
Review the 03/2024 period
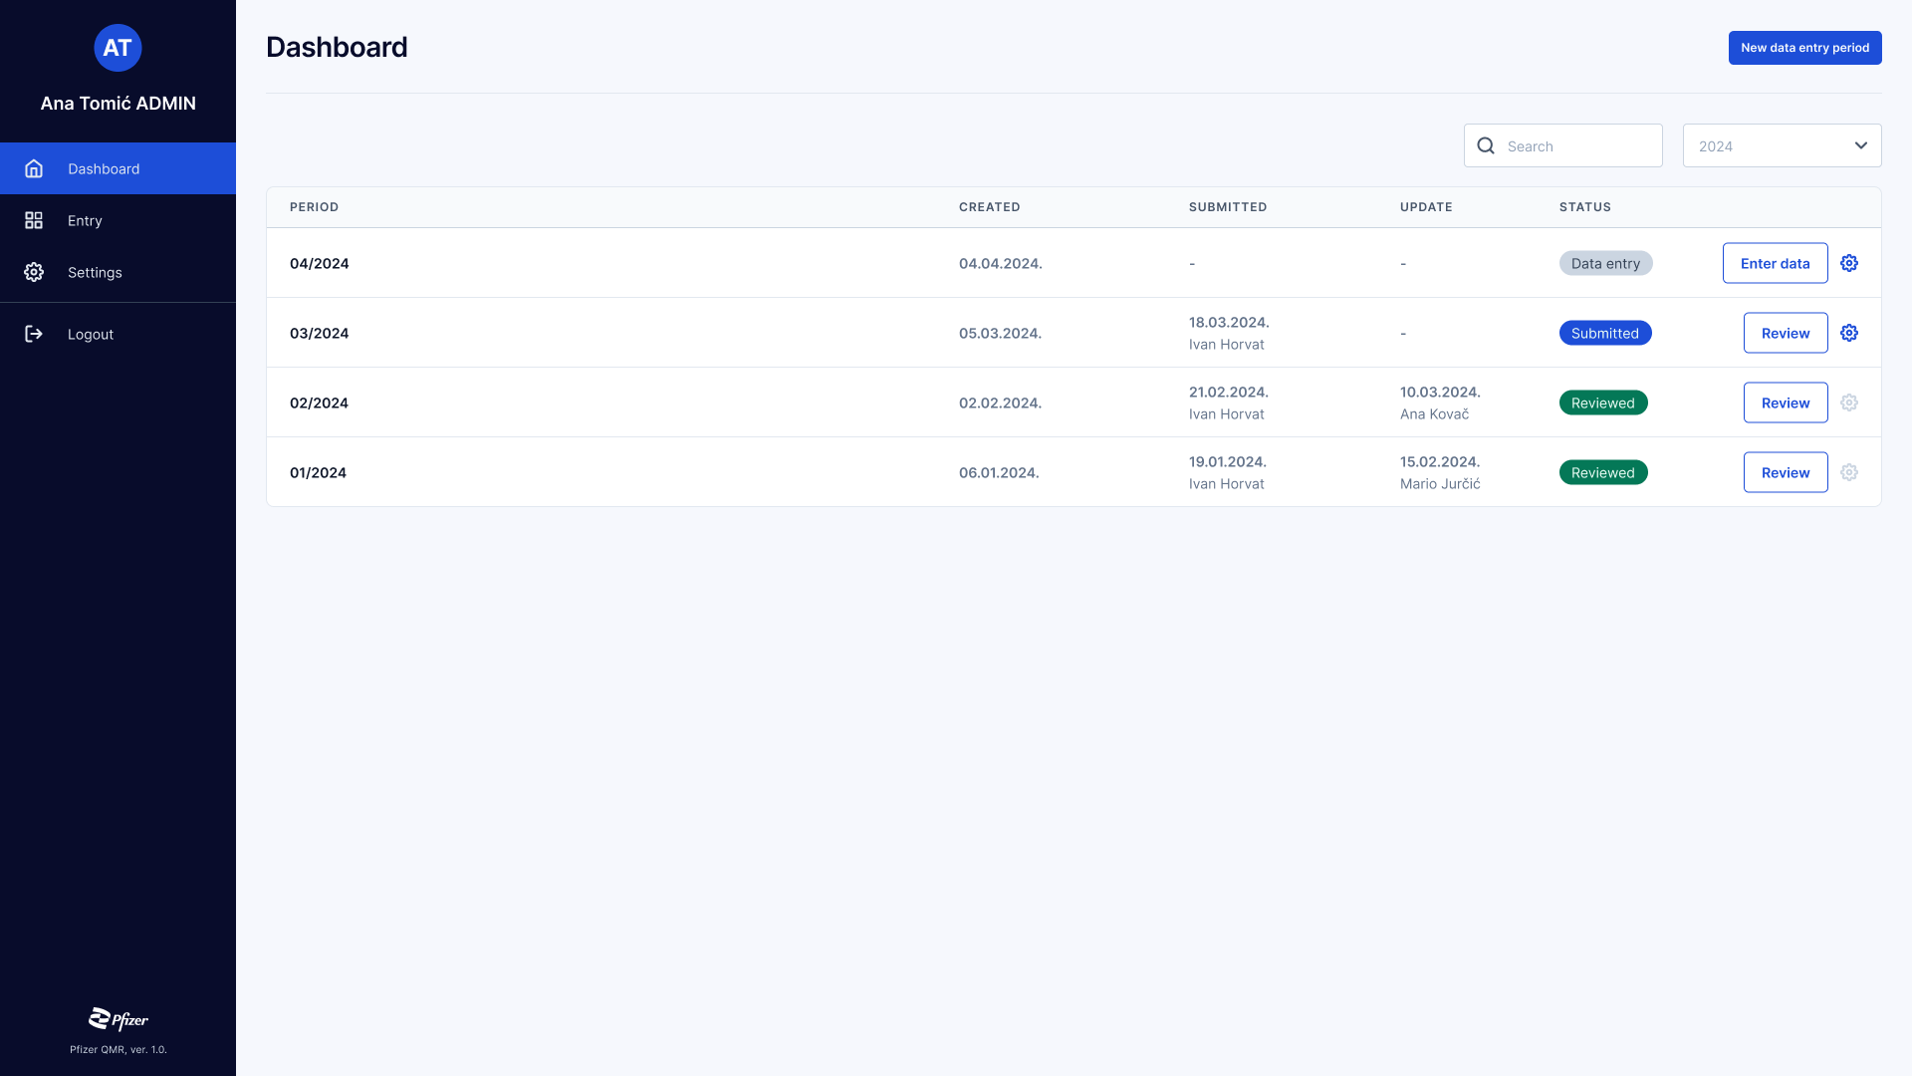[1786, 333]
